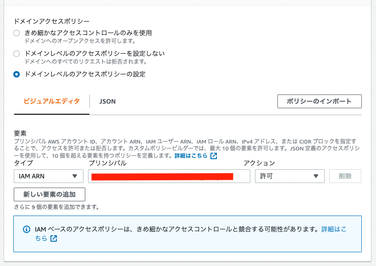Click the ドメインアクセスポリシー section heading
This screenshot has height=266, width=376.
[51, 22]
